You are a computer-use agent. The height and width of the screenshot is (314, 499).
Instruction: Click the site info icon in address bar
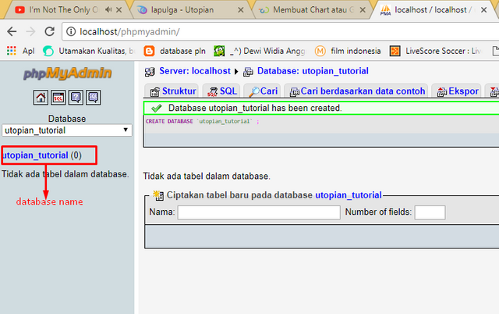tap(71, 31)
